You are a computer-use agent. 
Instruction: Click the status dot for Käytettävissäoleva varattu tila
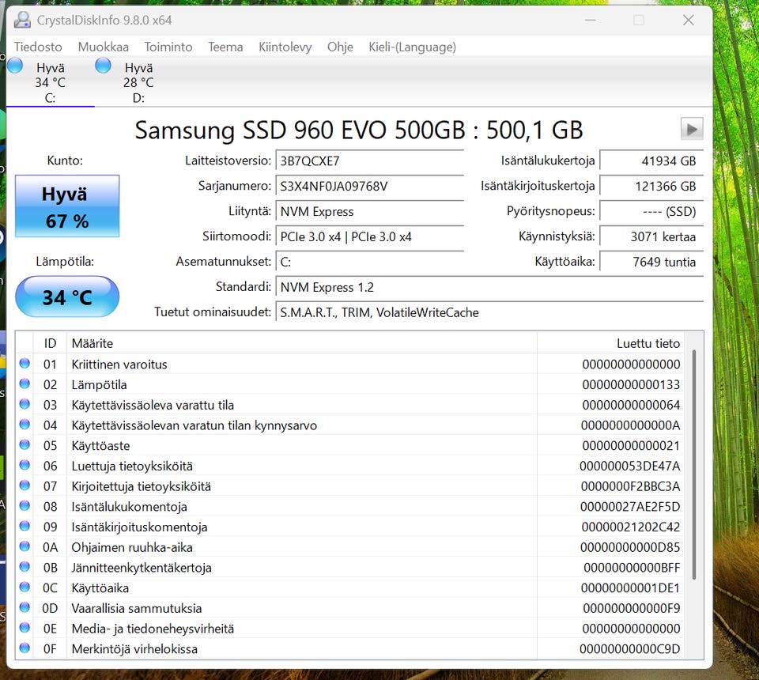point(25,404)
